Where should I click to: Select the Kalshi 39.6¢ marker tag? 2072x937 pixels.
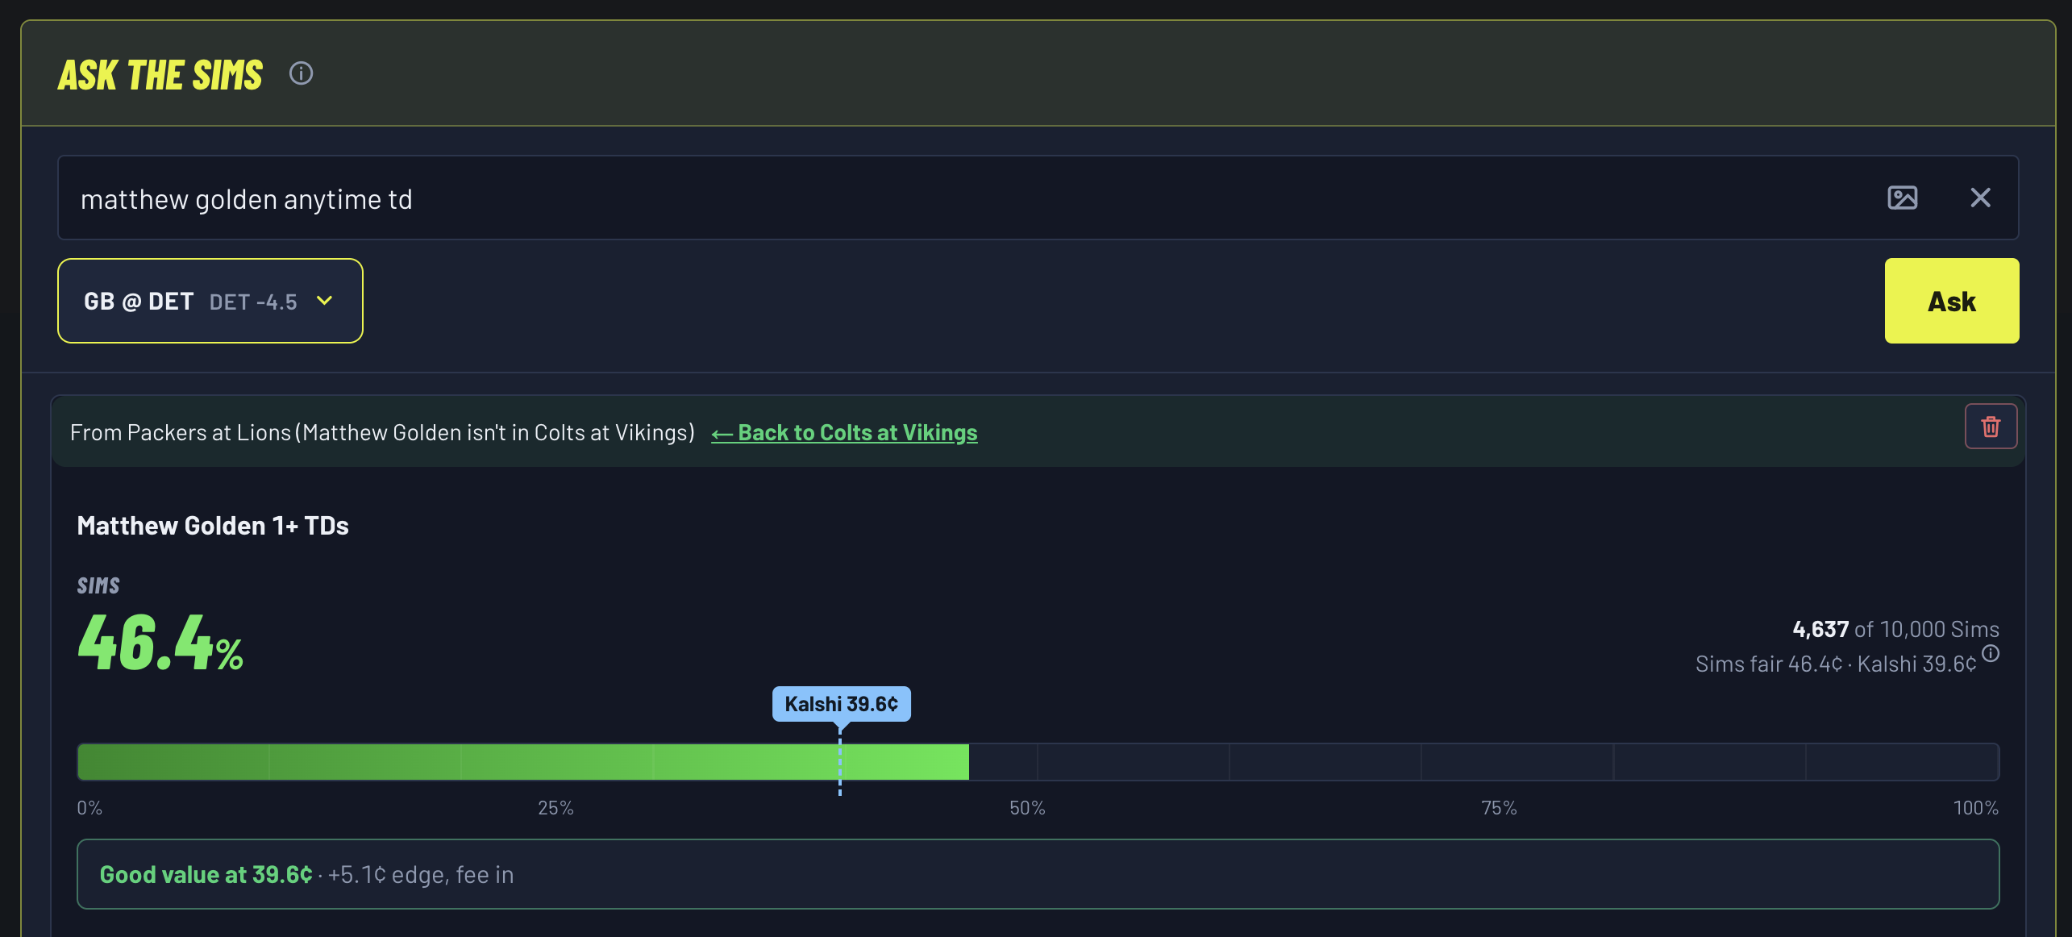click(x=841, y=704)
